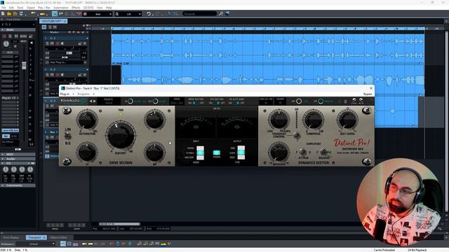Image resolution: width=449 pixels, height=252 pixels.
Task: Click the track grid icon beside global S M
Action: pyautogui.click(x=44, y=27)
